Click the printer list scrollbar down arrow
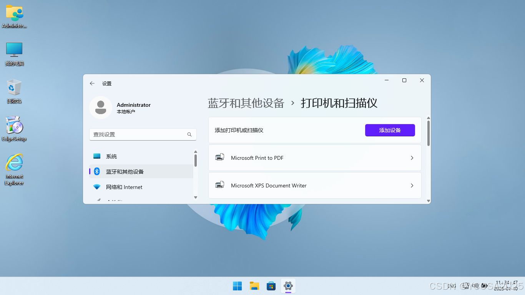This screenshot has width=525, height=295. [429, 201]
